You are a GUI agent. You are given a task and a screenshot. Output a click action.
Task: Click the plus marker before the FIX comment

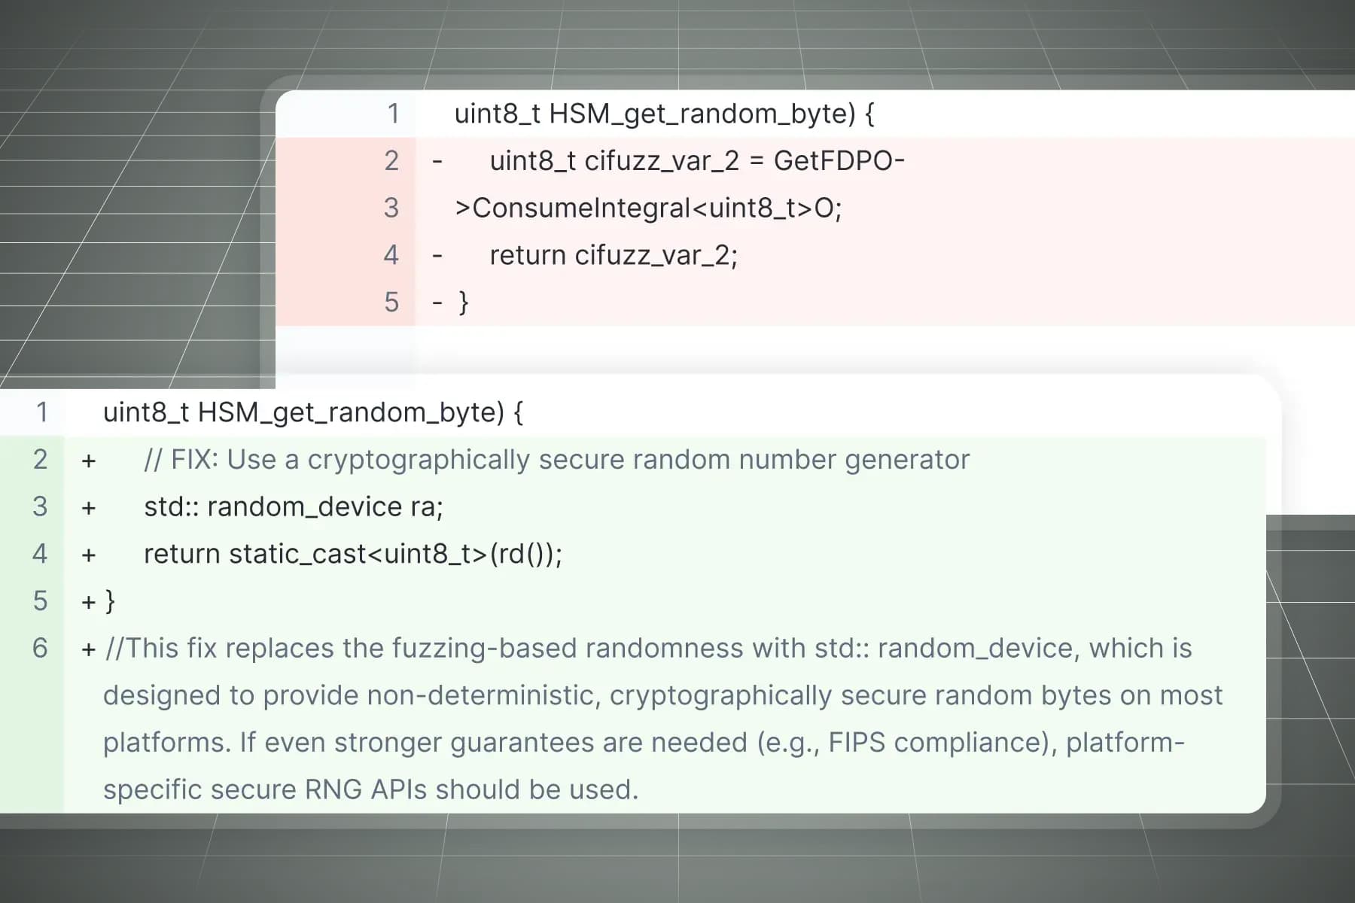[89, 461]
